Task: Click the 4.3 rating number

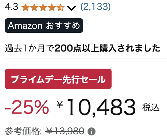Action: click(x=11, y=7)
